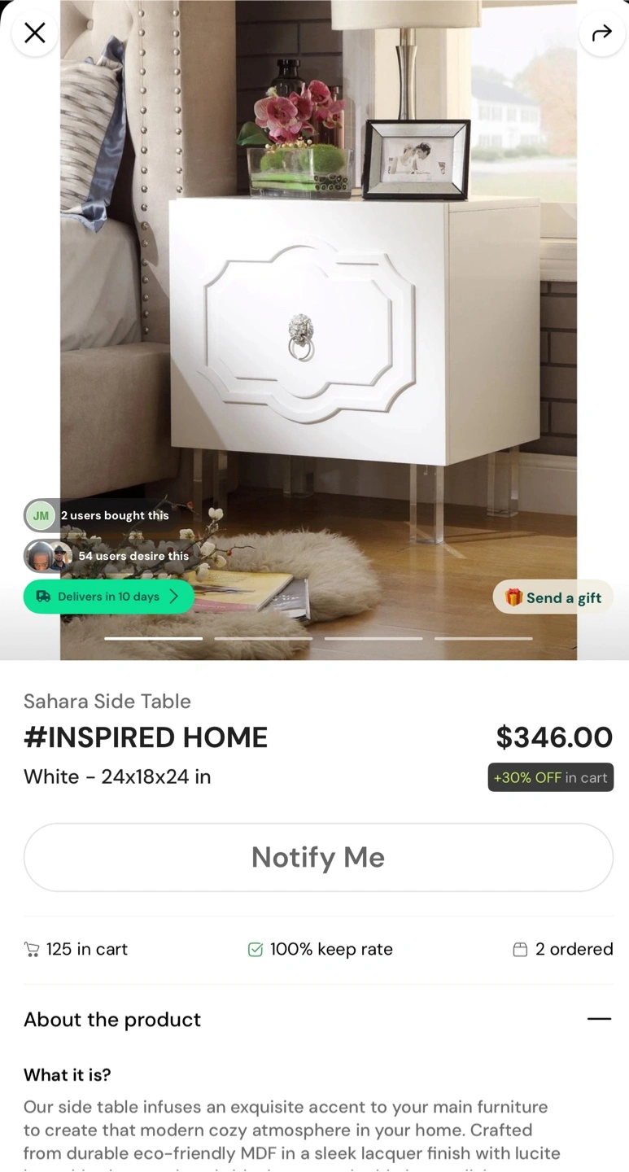Collapse the About the product section

tap(599, 1019)
